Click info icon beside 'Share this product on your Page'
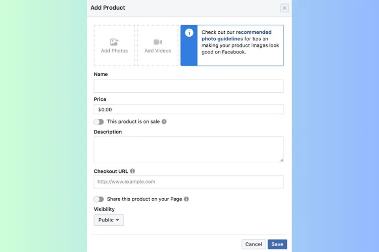Image resolution: width=379 pixels, height=252 pixels. pyautogui.click(x=186, y=199)
